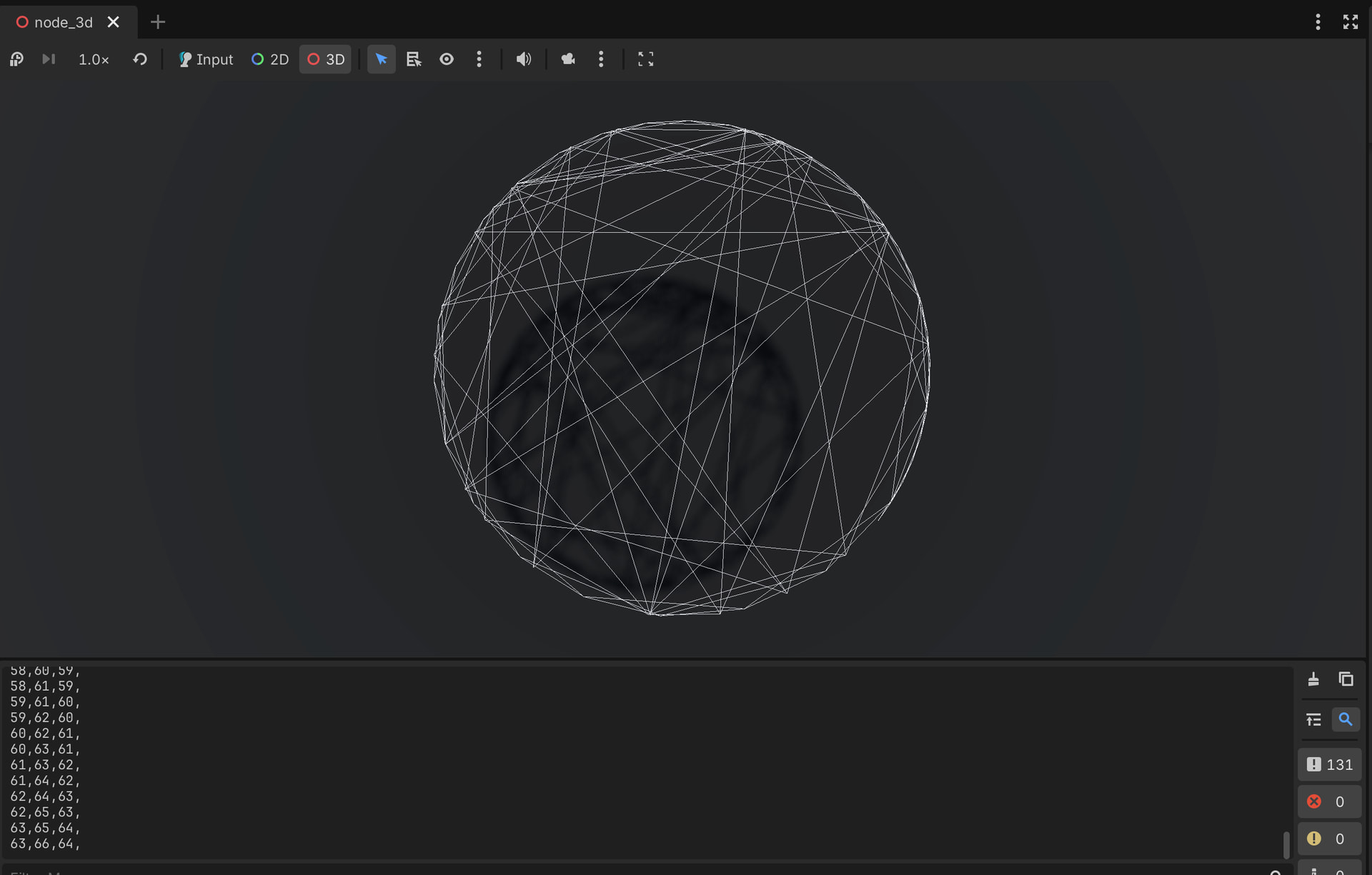Toggle selection visibility eye icon
1372x875 pixels.
447,59
